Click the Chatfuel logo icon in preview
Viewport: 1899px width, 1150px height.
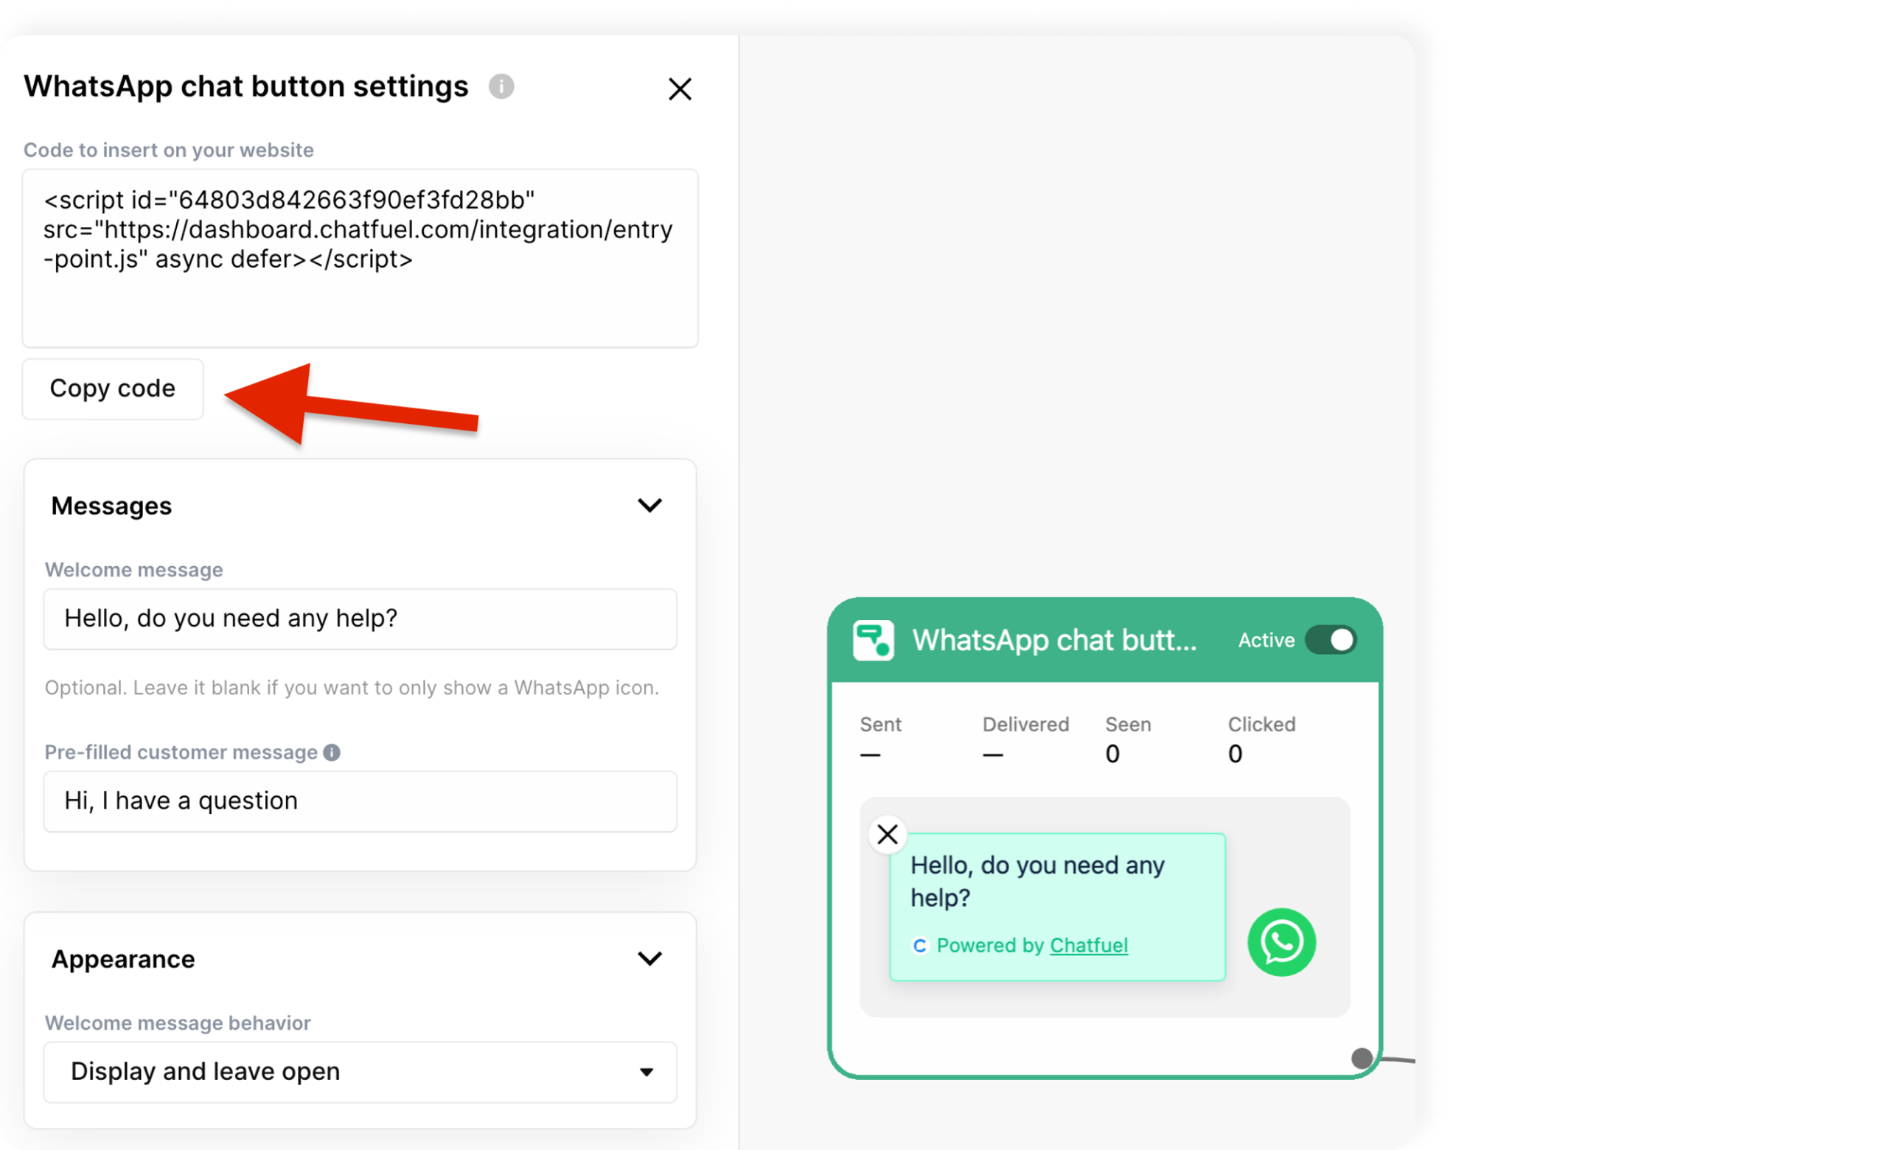click(919, 946)
